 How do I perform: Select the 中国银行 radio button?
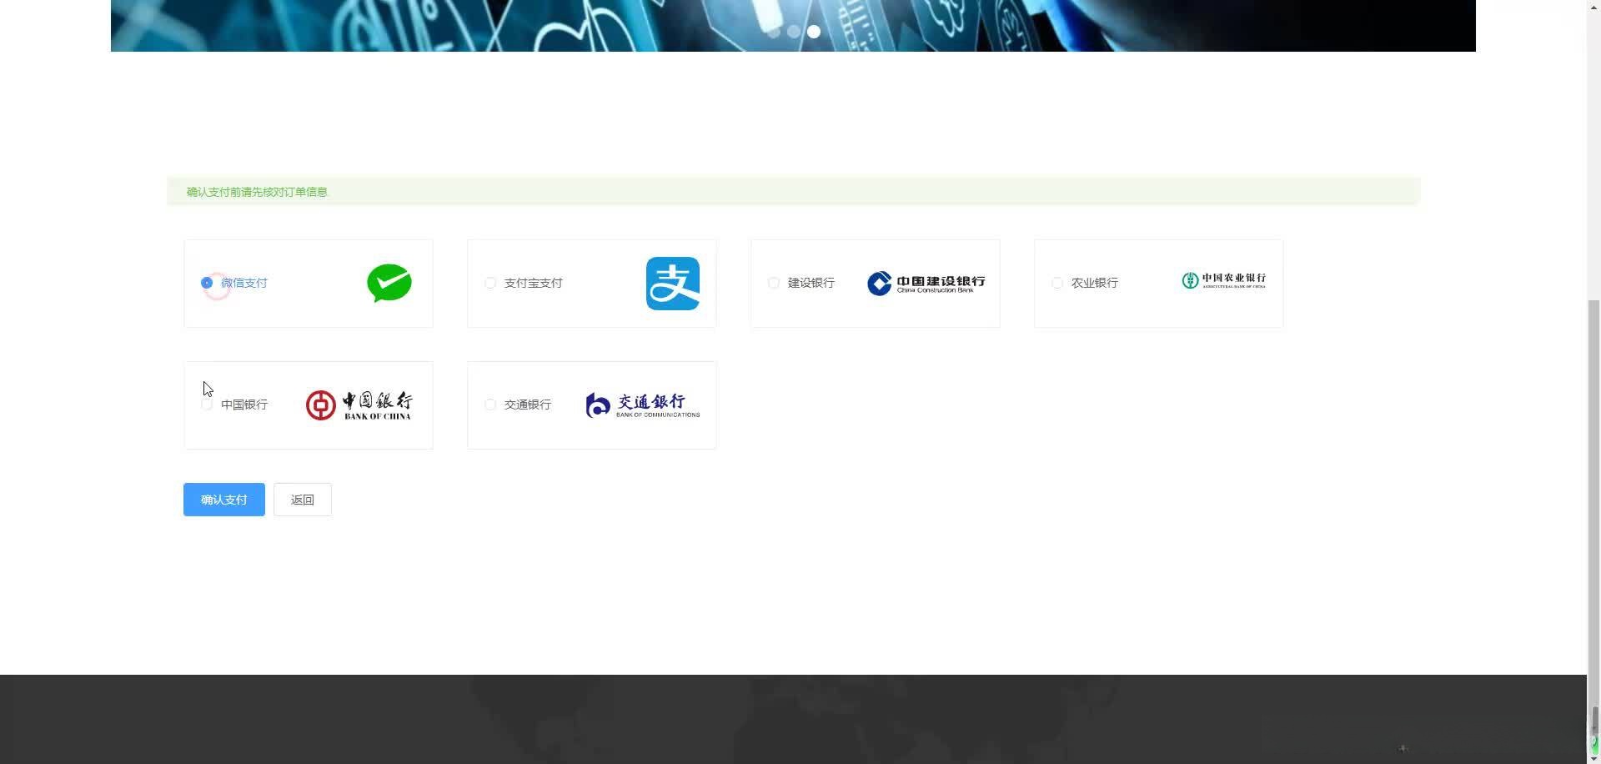point(207,405)
